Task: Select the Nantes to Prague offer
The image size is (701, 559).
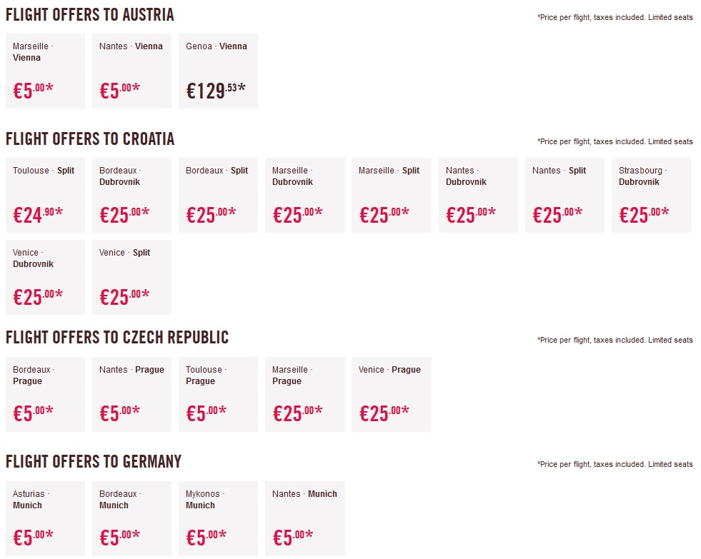Action: coord(131,394)
